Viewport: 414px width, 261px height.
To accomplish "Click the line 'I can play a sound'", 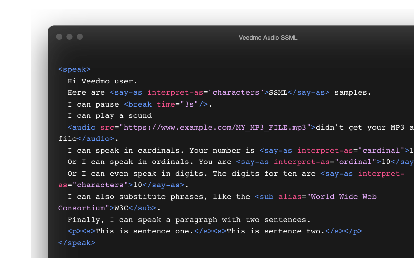I will [110, 116].
